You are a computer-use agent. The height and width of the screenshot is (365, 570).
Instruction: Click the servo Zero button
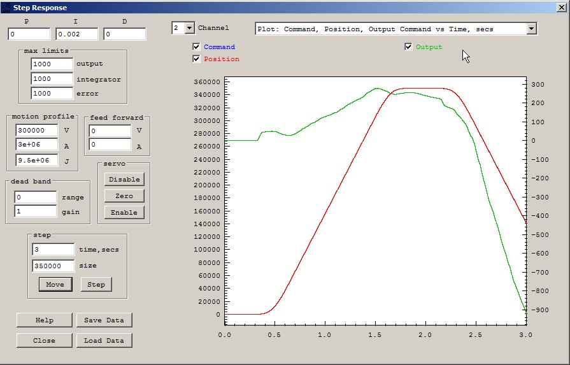pos(124,196)
